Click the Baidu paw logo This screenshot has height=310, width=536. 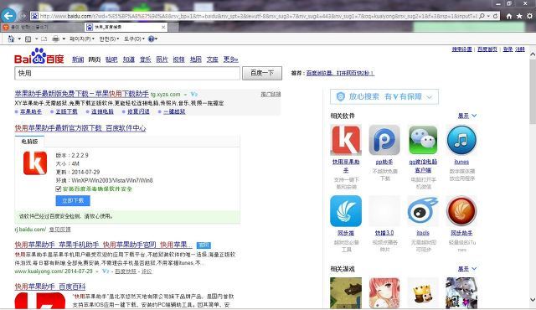(x=39, y=55)
